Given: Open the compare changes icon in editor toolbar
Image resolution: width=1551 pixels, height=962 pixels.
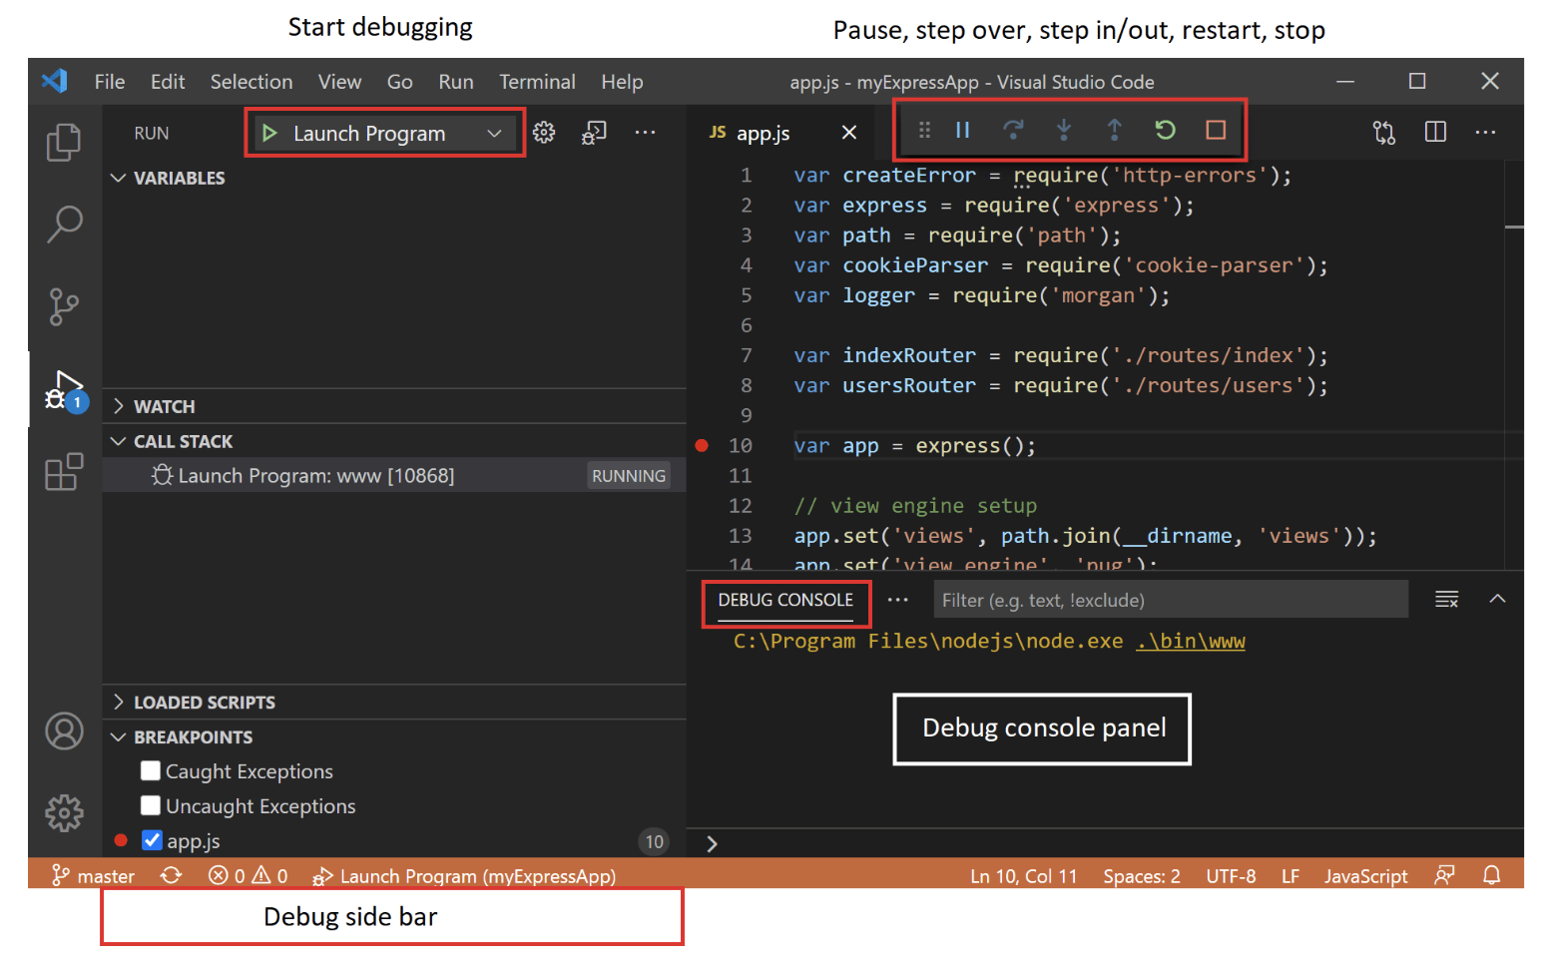Looking at the screenshot, I should click(1384, 132).
